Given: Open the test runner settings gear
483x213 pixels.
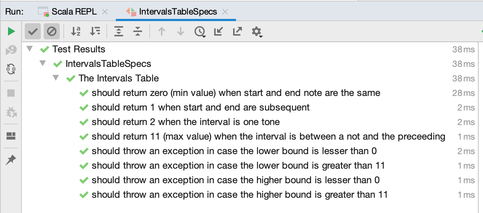Looking at the screenshot, I should [257, 32].
